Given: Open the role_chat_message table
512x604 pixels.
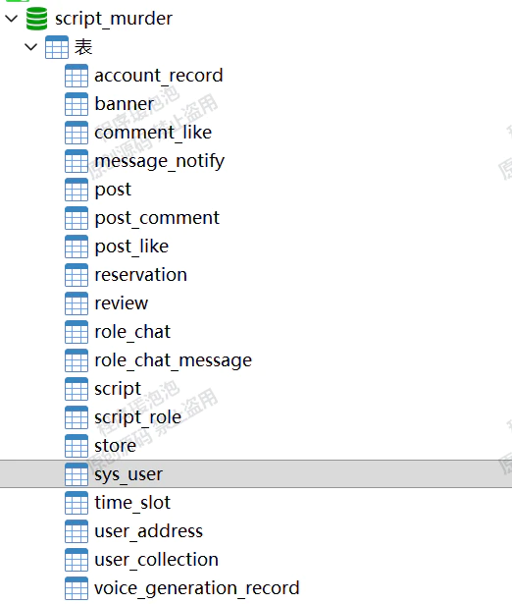Looking at the screenshot, I should pos(173,361).
